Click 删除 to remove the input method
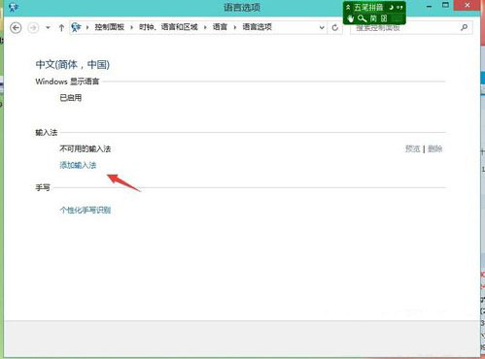Viewport: 485px width, 359px height. (x=434, y=148)
